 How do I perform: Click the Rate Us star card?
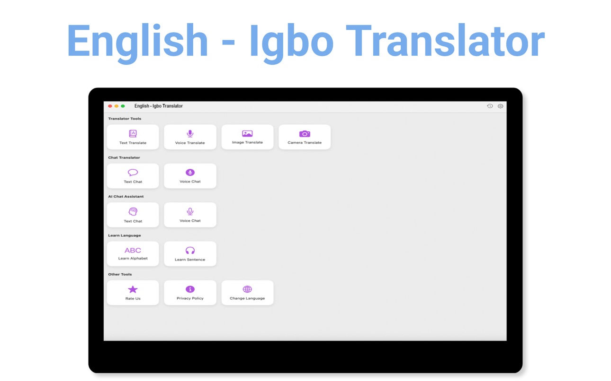[133, 293]
